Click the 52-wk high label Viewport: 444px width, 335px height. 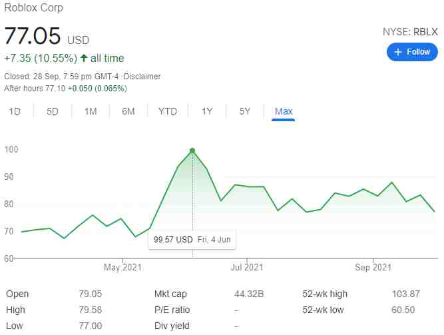click(x=325, y=294)
